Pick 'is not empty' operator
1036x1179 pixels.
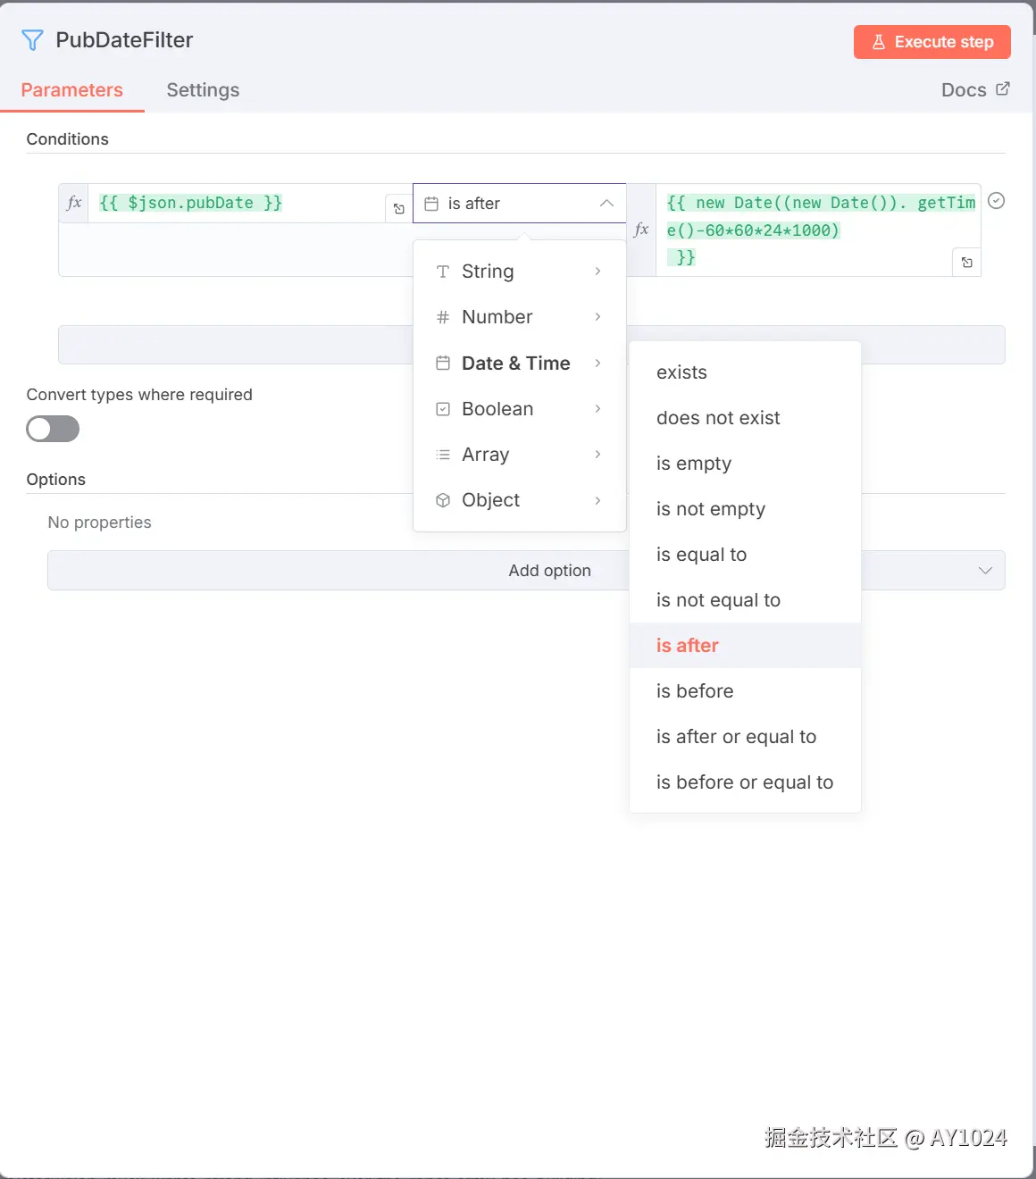click(711, 509)
